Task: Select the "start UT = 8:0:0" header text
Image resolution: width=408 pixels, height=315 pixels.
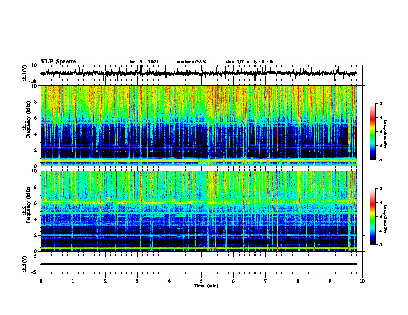Action: [x=249, y=62]
